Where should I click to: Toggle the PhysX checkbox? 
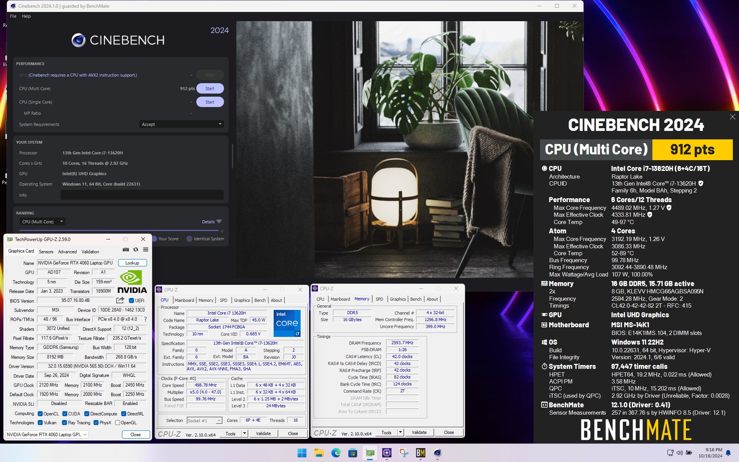coord(96,423)
